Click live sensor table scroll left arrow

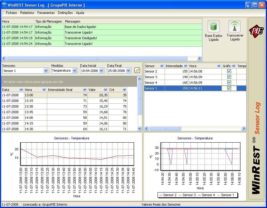pyautogui.click(x=147, y=129)
